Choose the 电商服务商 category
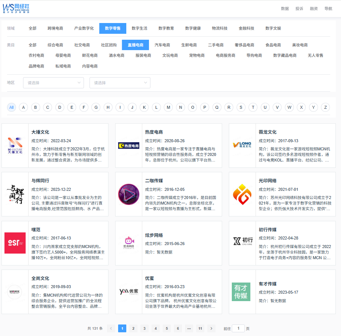Image resolution: width=341 pixels, height=336 pixels. pyautogui.click(x=225, y=55)
